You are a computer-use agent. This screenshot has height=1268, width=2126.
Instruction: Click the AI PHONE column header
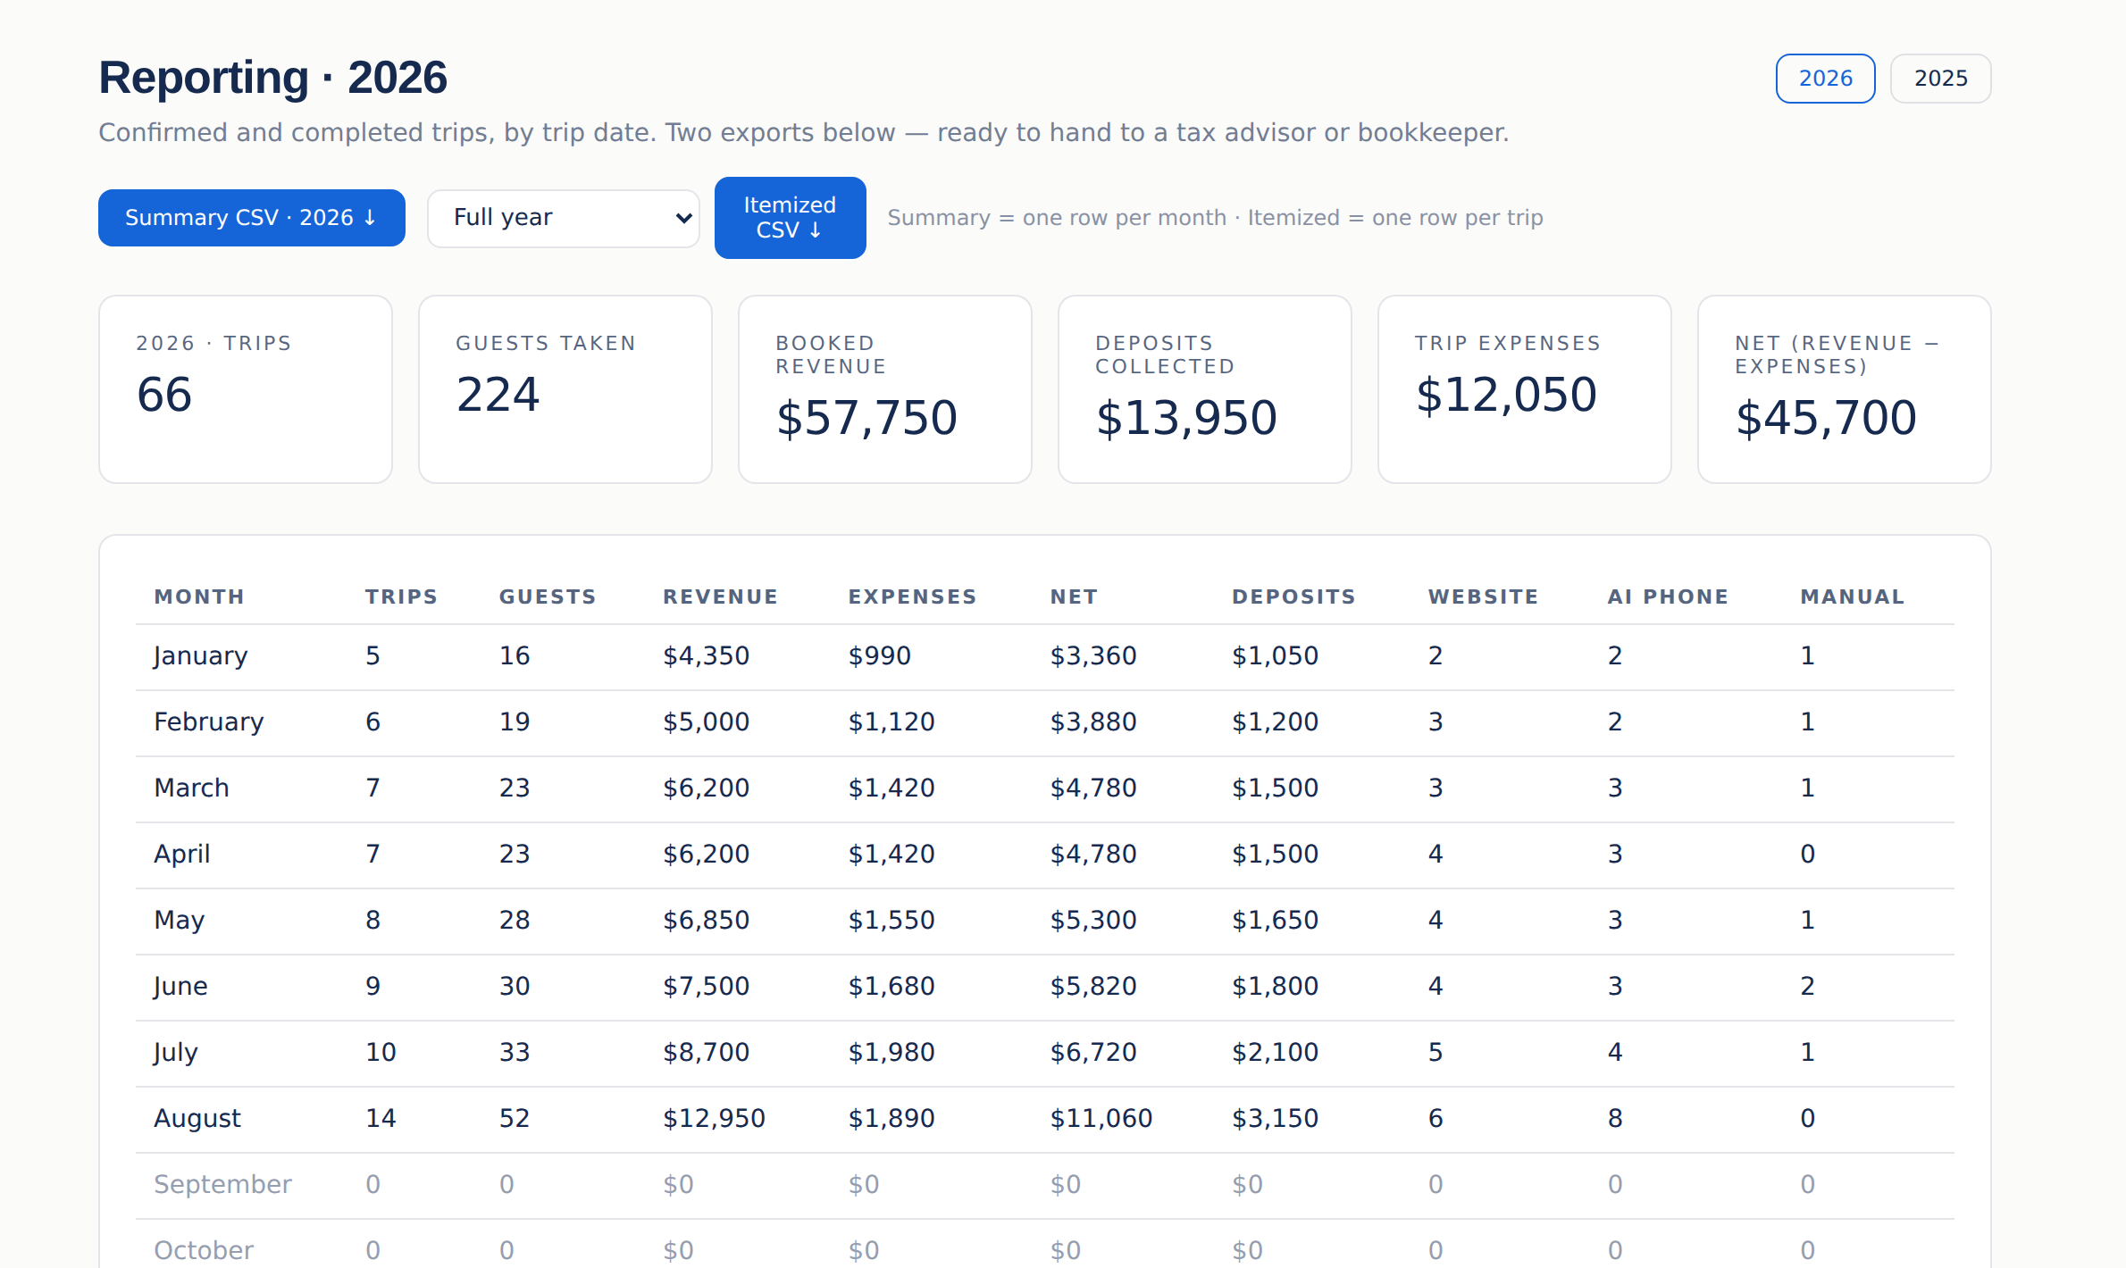(x=1668, y=596)
